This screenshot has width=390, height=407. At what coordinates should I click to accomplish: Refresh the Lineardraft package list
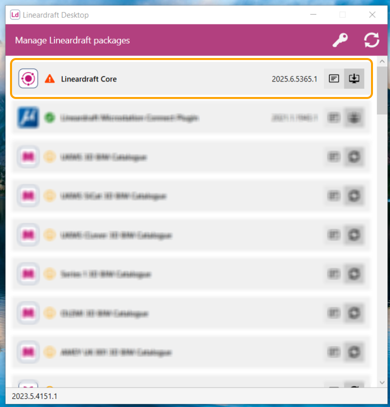[371, 40]
